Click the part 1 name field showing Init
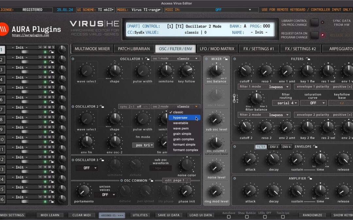The image size is (353, 220). pyautogui.click(x=20, y=48)
